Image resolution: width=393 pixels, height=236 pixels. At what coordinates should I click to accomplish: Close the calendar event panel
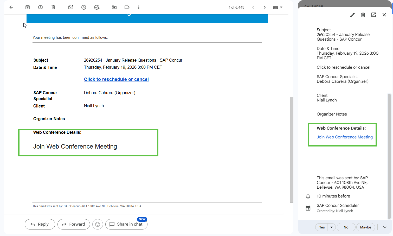point(384,15)
